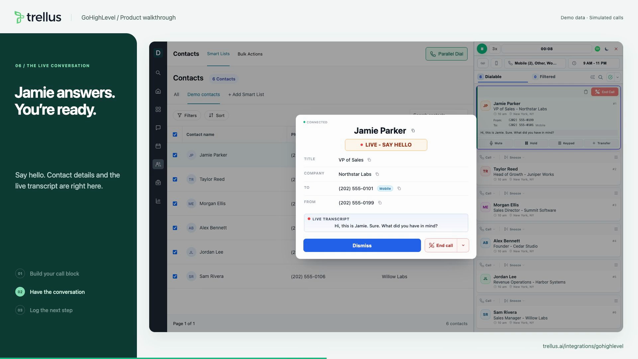Select the Demo contacts tab

(x=203, y=94)
